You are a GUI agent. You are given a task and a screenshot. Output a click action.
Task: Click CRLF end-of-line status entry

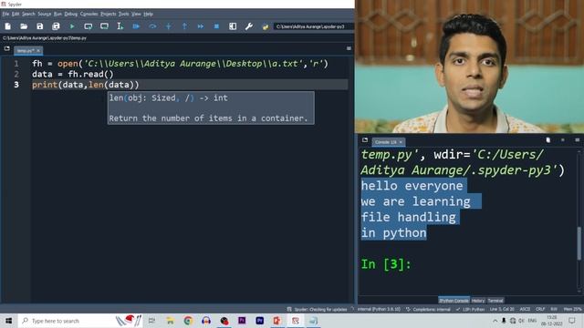tap(540, 309)
